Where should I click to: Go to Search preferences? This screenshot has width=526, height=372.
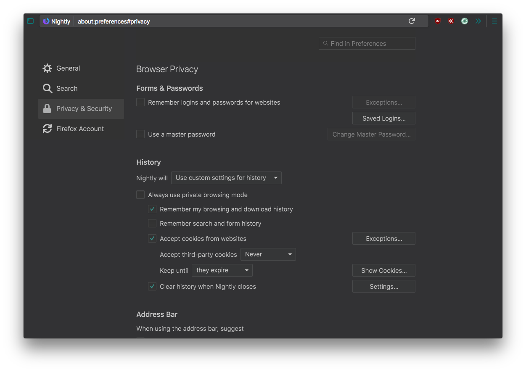(x=81, y=88)
